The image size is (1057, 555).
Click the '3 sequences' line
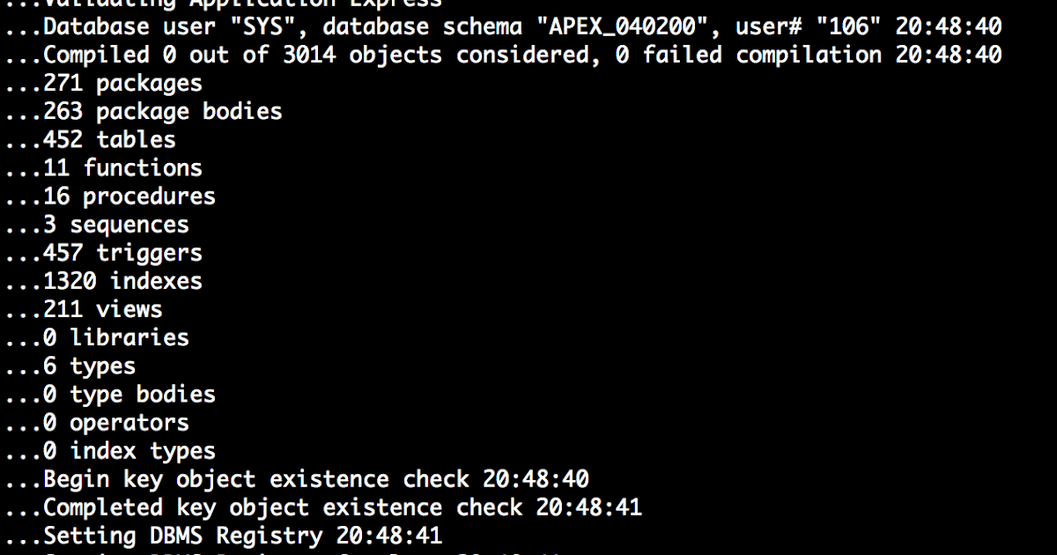97,225
